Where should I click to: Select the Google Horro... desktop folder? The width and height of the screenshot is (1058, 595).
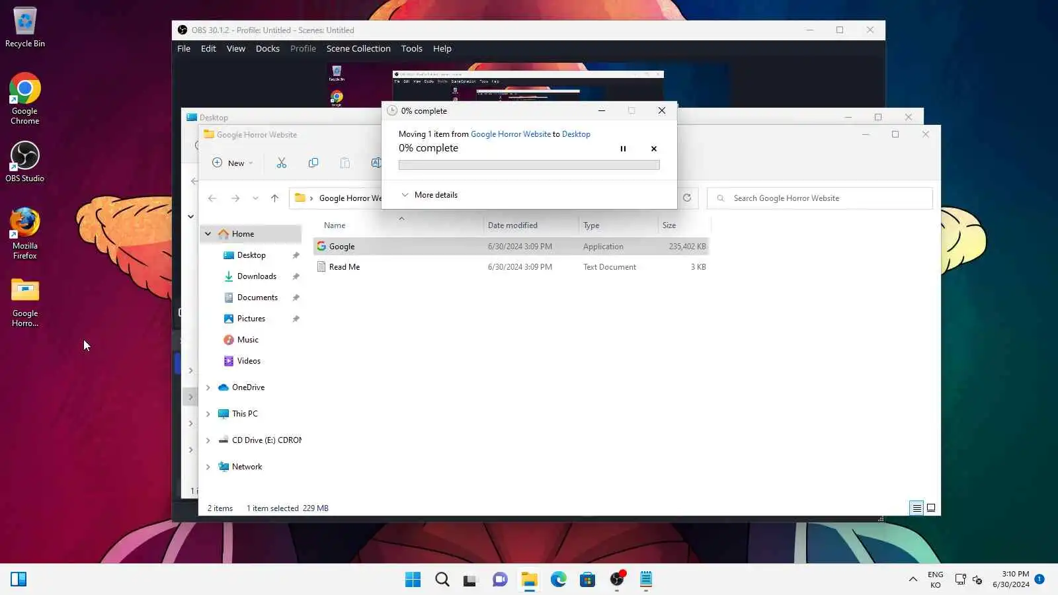click(25, 302)
